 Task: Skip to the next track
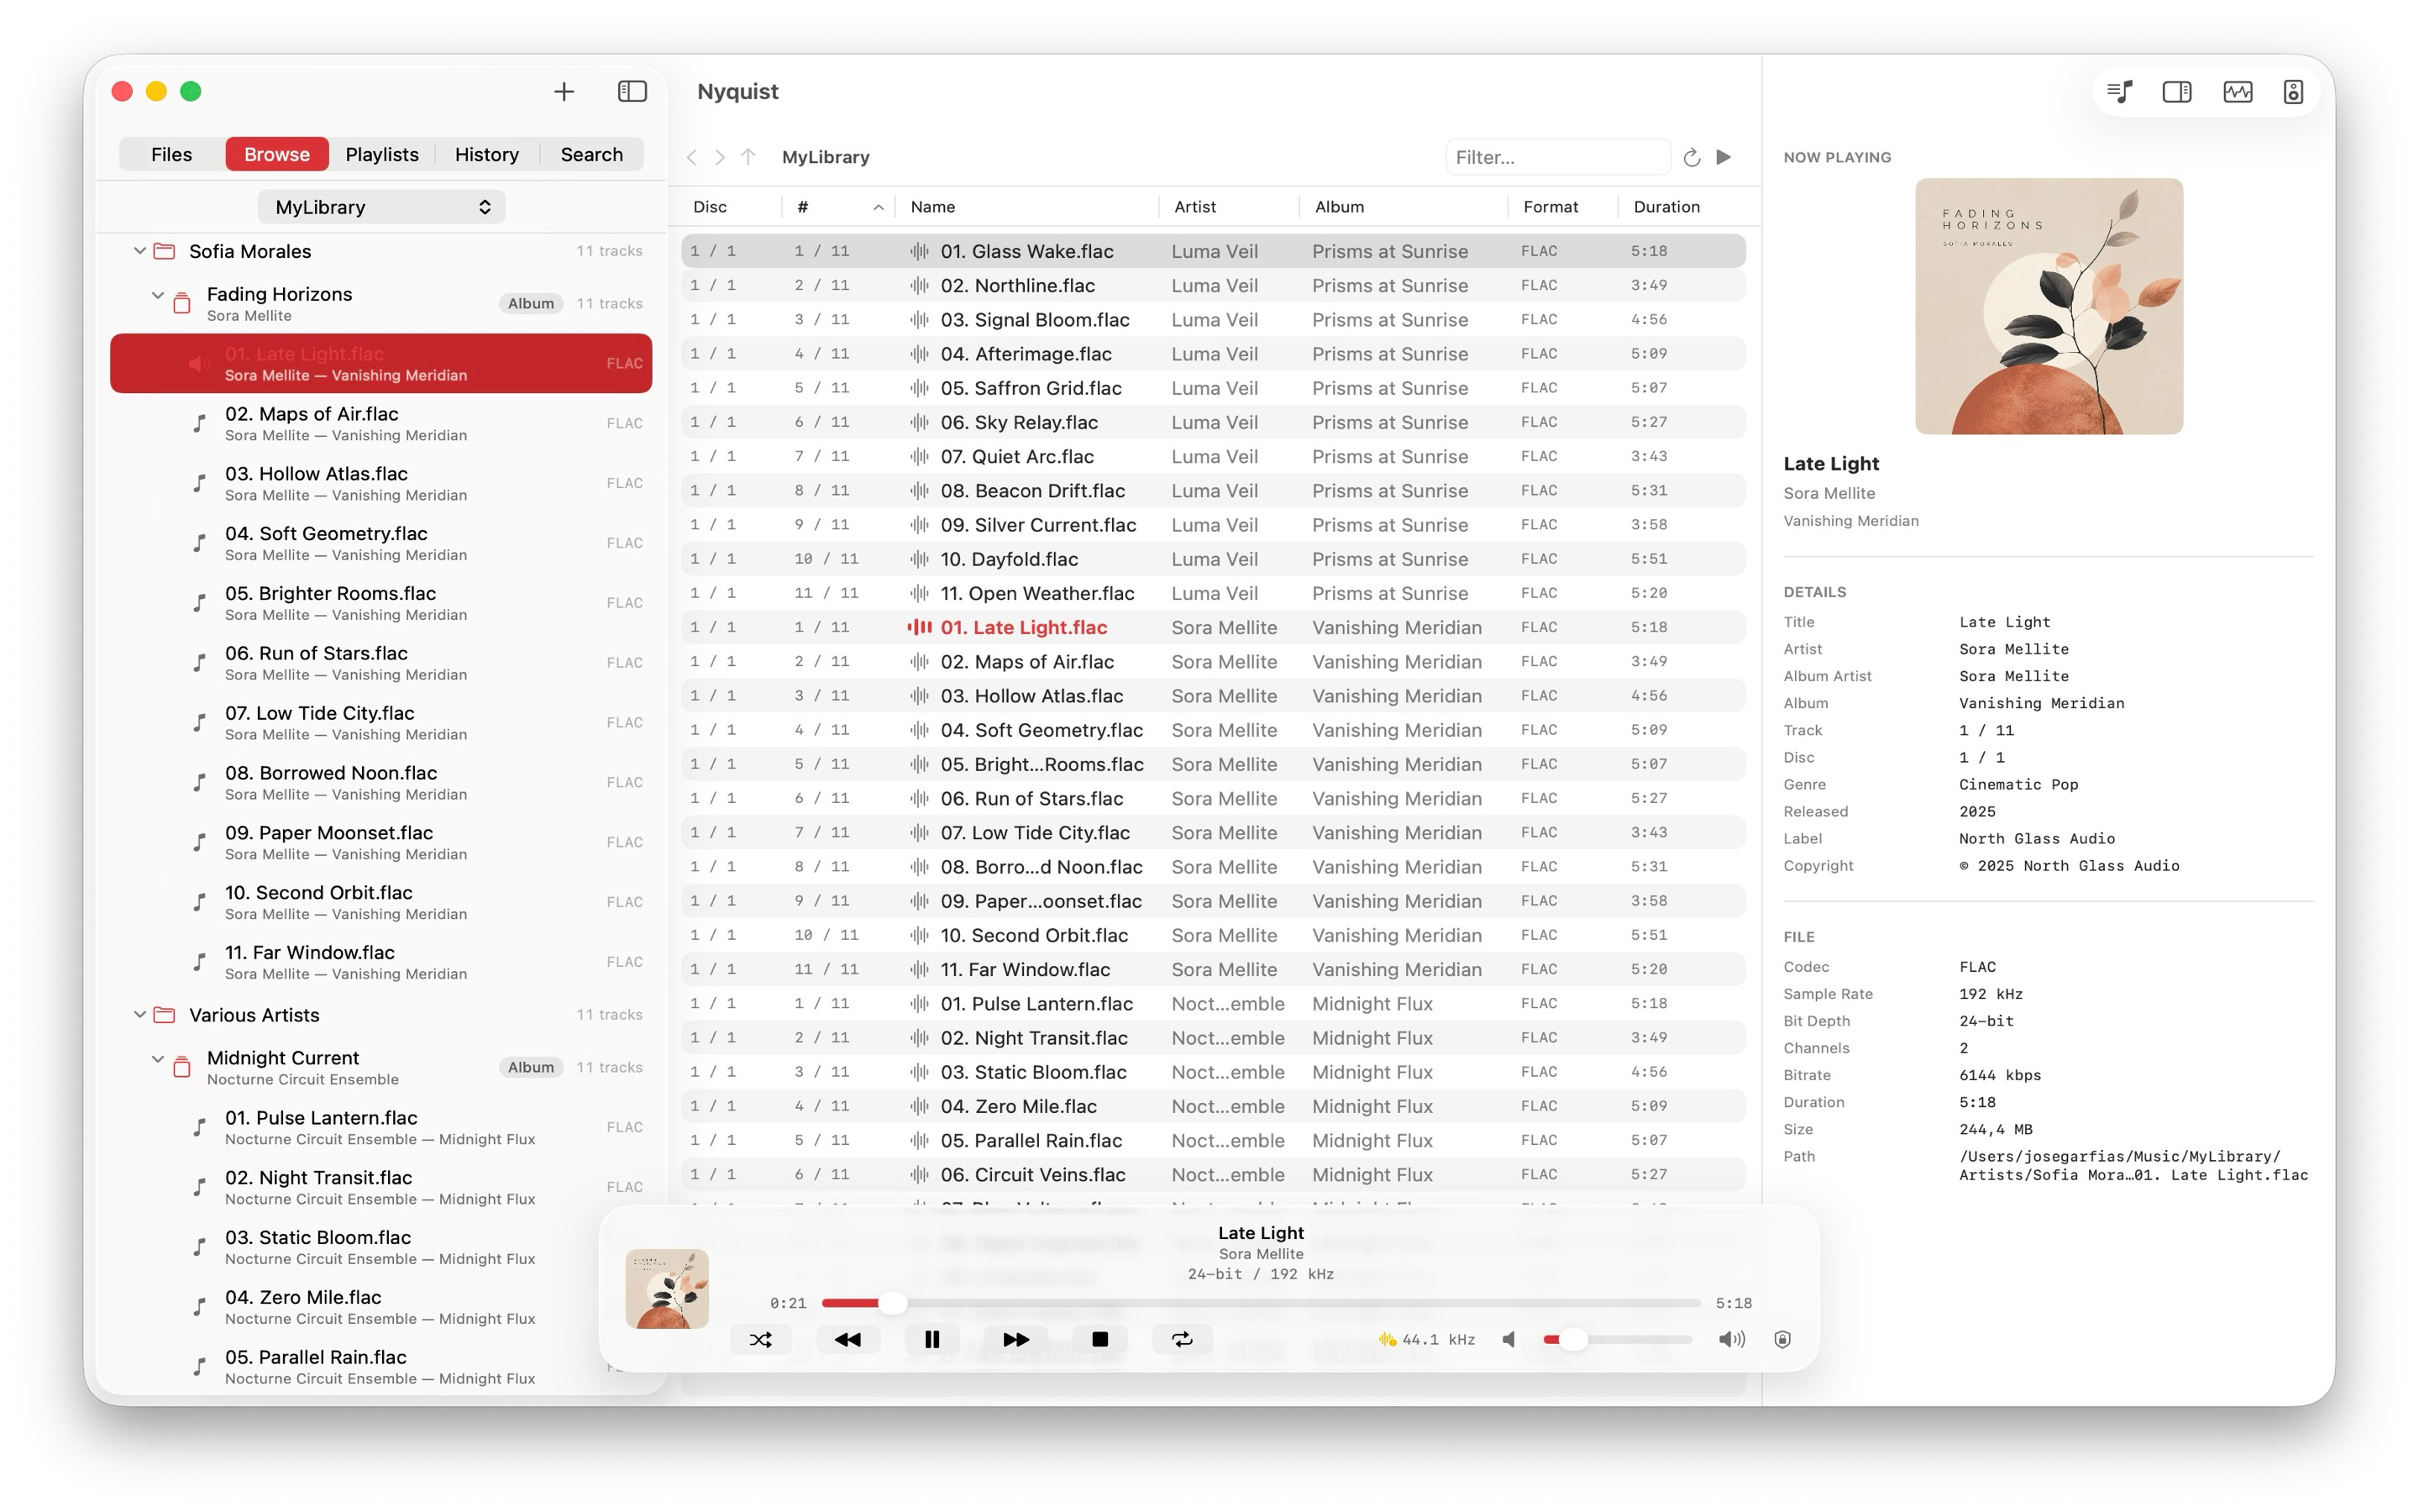click(1015, 1339)
